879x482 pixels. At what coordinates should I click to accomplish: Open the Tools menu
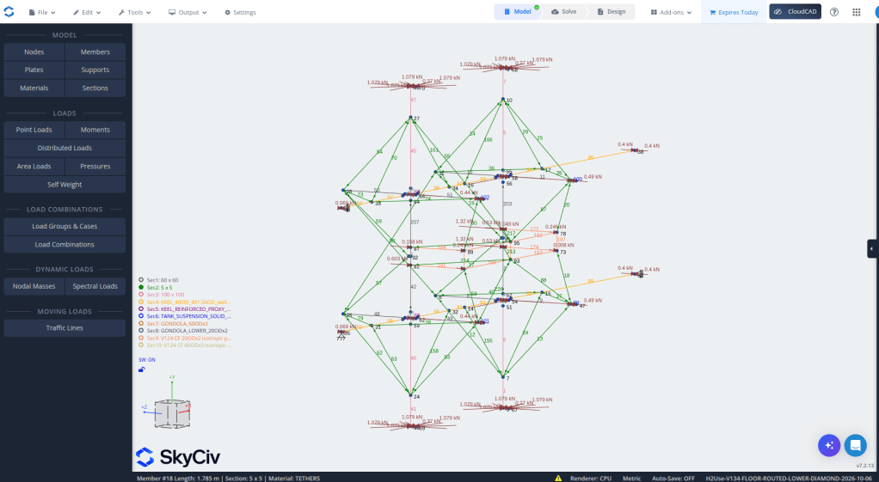[x=134, y=12]
